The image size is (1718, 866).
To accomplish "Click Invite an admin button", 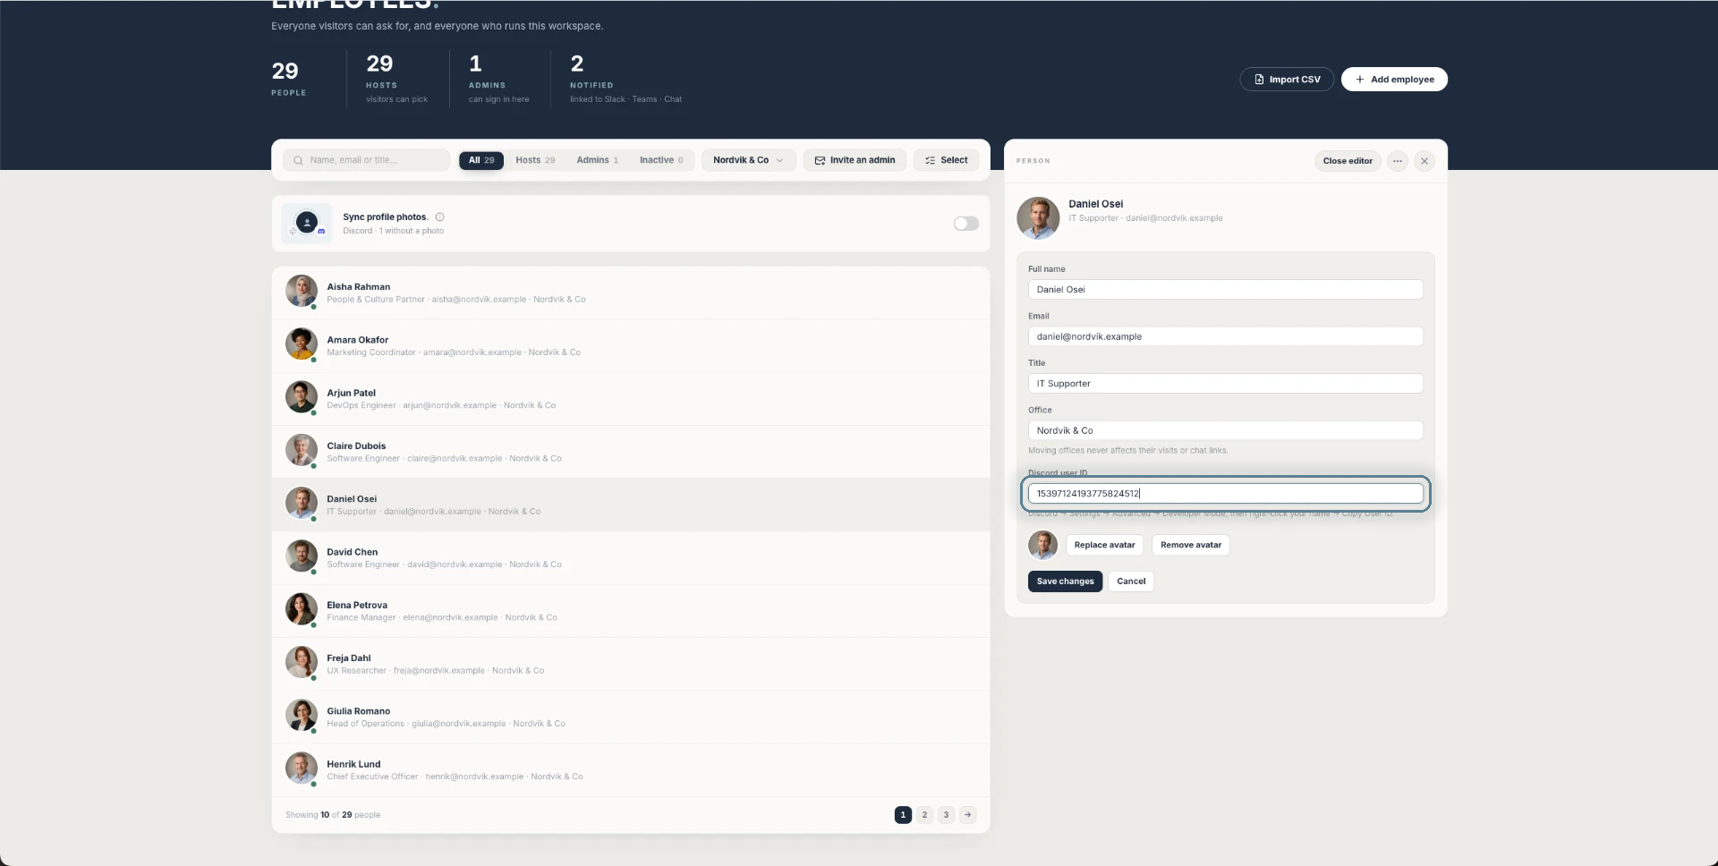I will coord(855,160).
